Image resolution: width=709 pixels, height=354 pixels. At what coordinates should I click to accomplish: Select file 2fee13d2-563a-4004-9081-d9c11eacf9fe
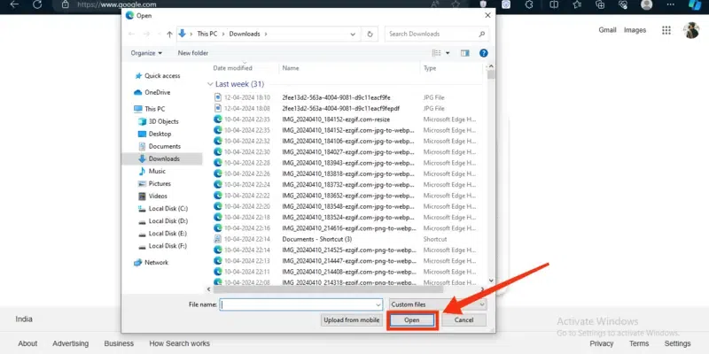(346, 97)
